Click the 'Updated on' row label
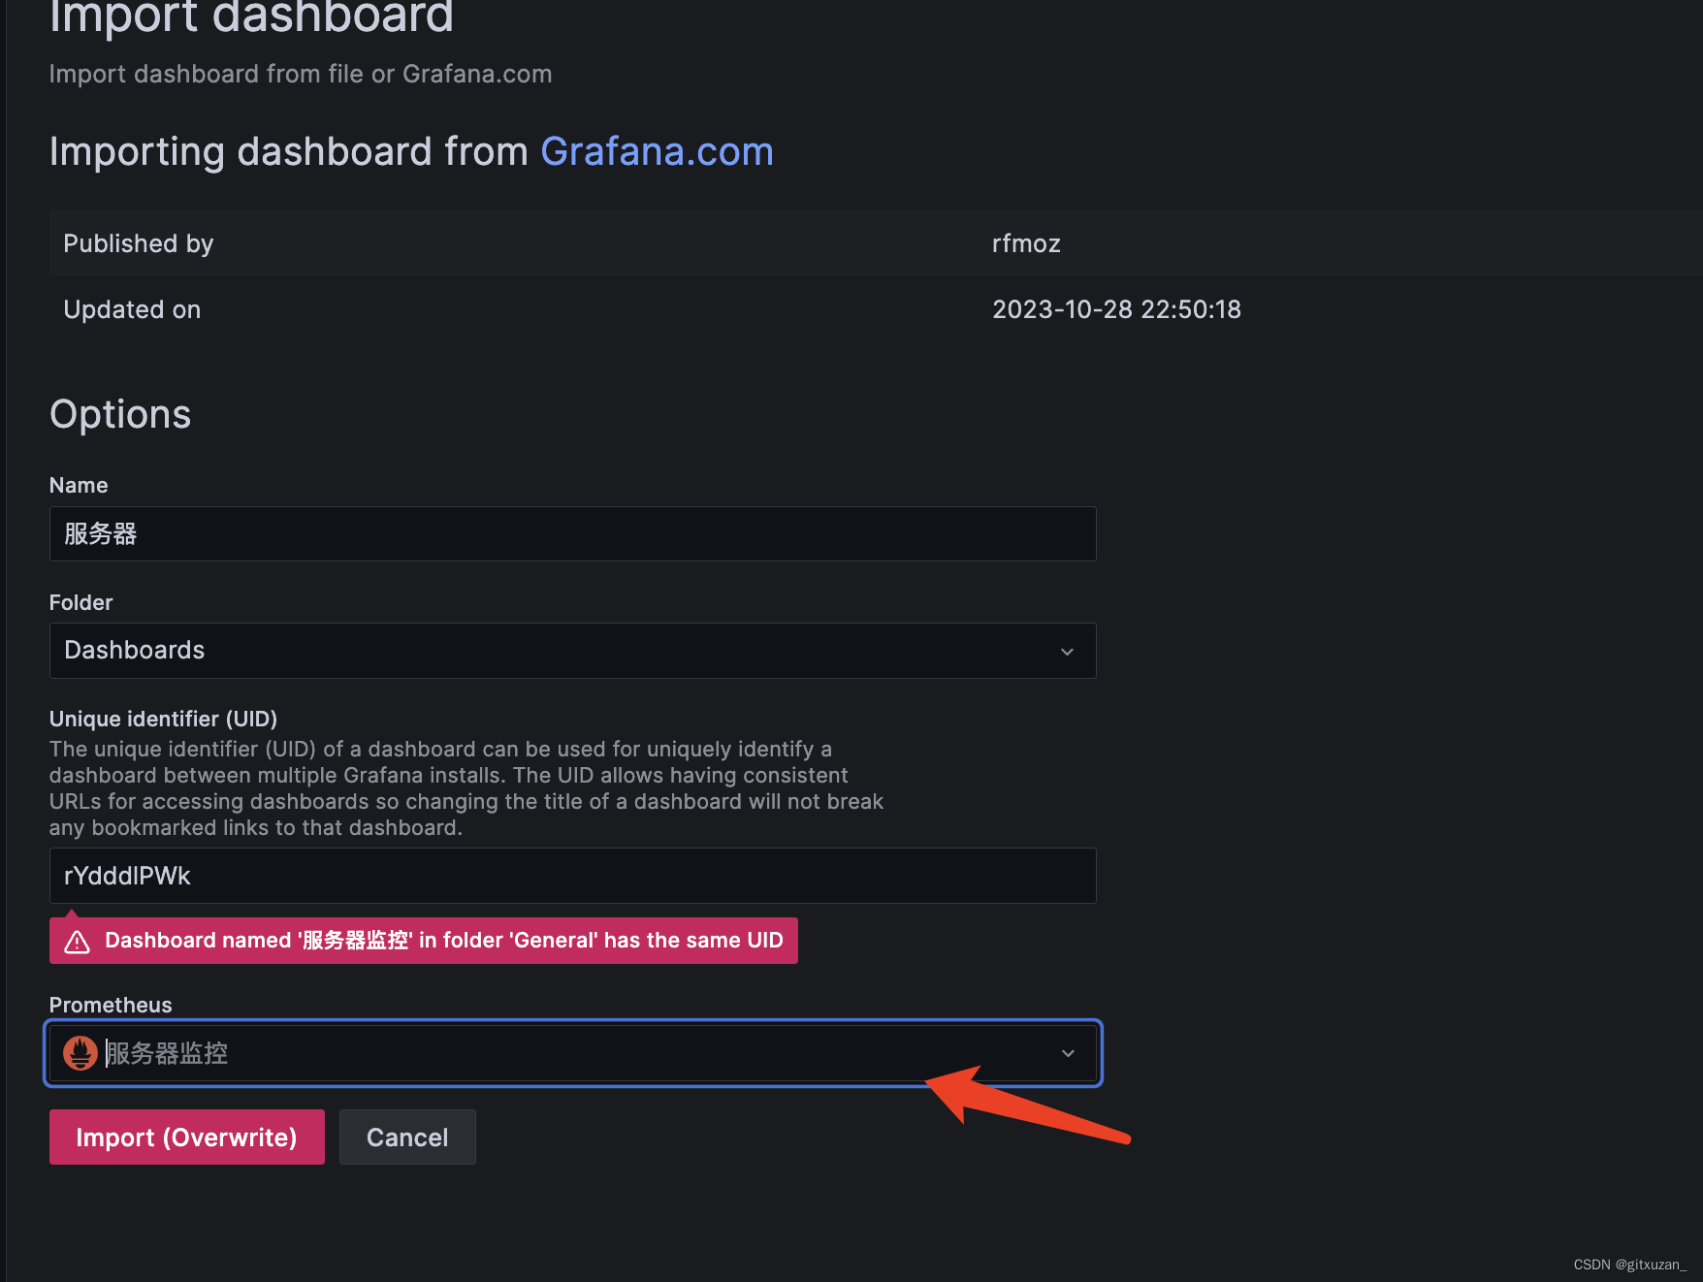The width and height of the screenshot is (1703, 1282). (132, 309)
